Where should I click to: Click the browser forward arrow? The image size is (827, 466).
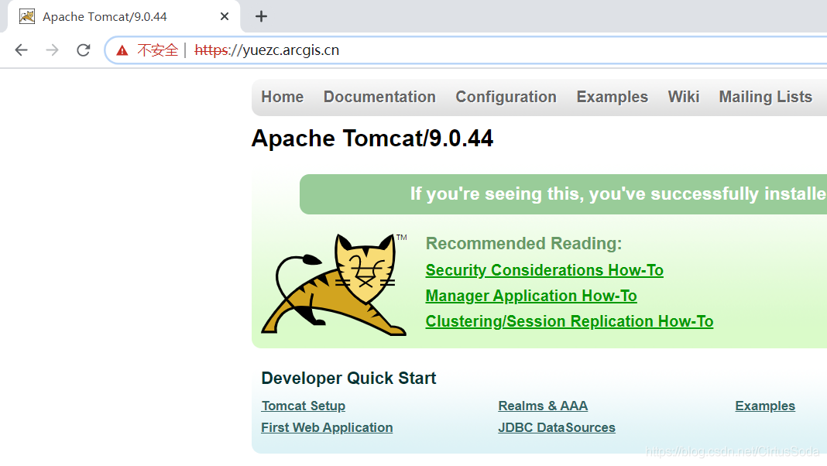pyautogui.click(x=52, y=50)
